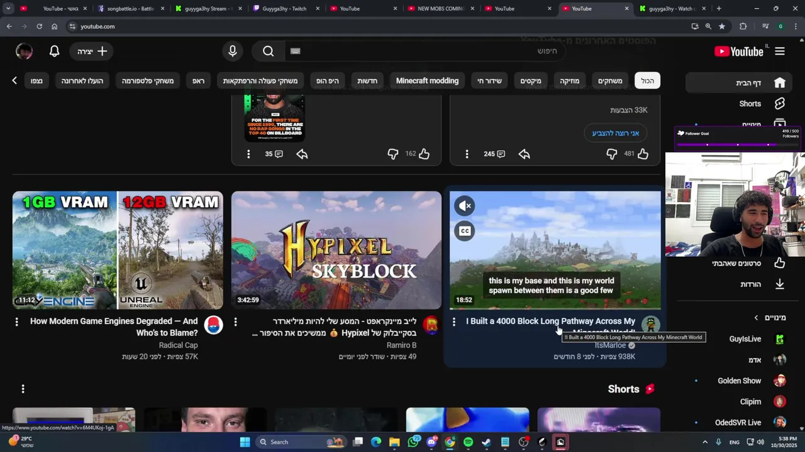Open more options for game engines video
The image size is (805, 452).
pos(16,321)
